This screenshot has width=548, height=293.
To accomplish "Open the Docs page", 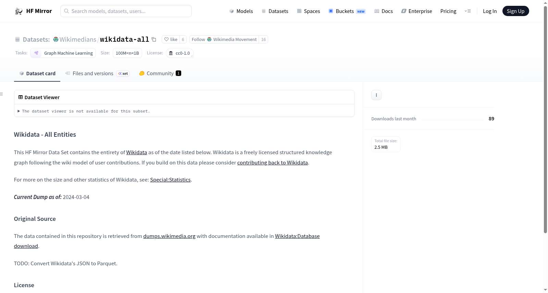I will click(384, 11).
